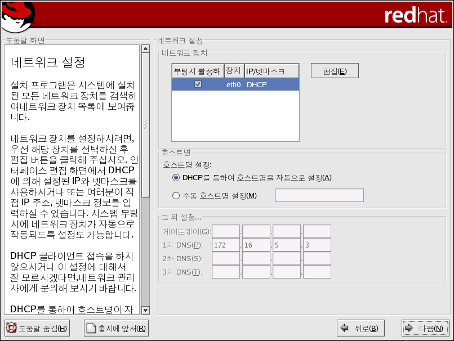Click the IP/넷마스크 column header
Image resolution: width=454 pixels, height=341 pixels.
tap(271, 71)
